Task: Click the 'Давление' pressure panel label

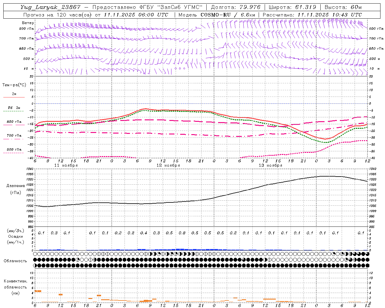Action: (x=16, y=186)
